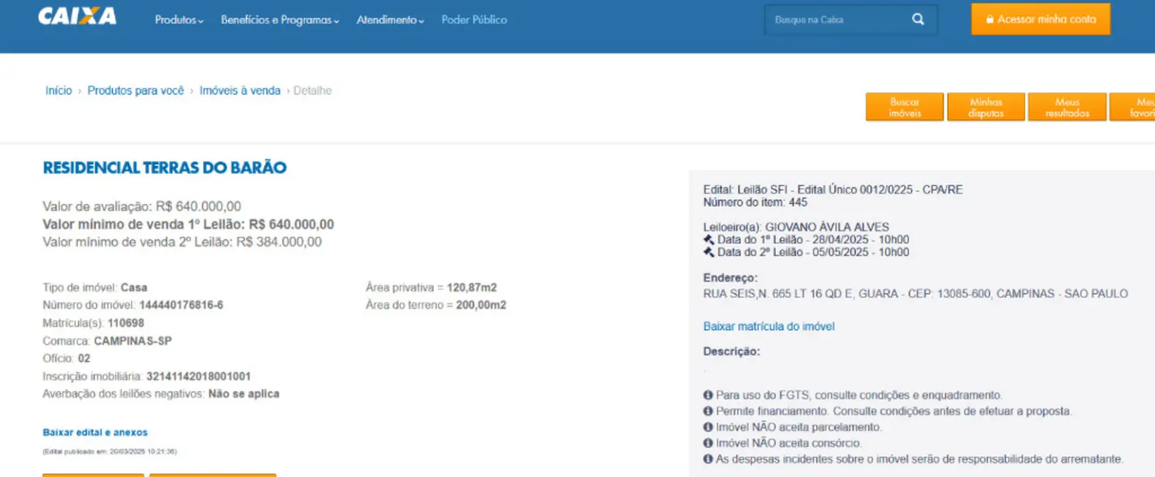Navigate to 'Imóveis à venda' breadcrumb
This screenshot has height=477, width=1155.
(x=240, y=90)
